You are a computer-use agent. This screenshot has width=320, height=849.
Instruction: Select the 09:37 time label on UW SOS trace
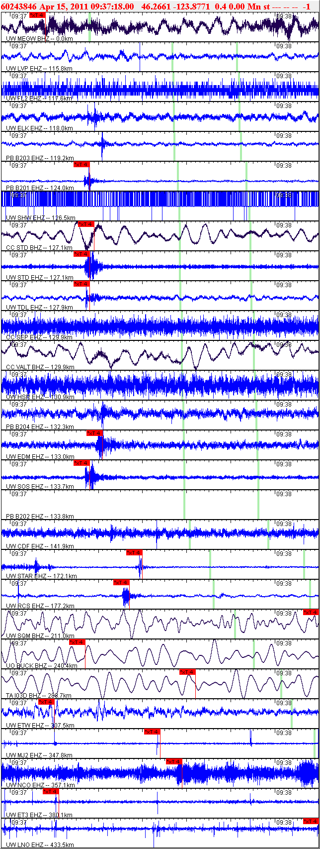tap(19, 464)
